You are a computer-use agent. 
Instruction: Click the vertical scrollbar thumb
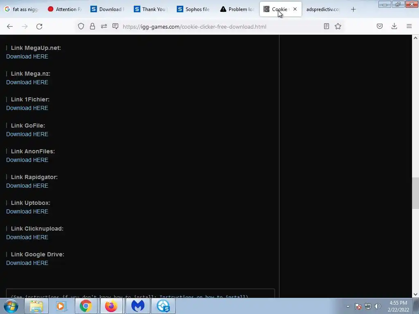[x=415, y=193]
